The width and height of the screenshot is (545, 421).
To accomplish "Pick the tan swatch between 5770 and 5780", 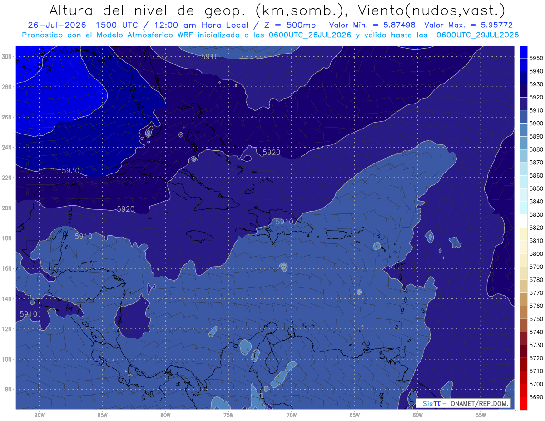I will point(524,286).
